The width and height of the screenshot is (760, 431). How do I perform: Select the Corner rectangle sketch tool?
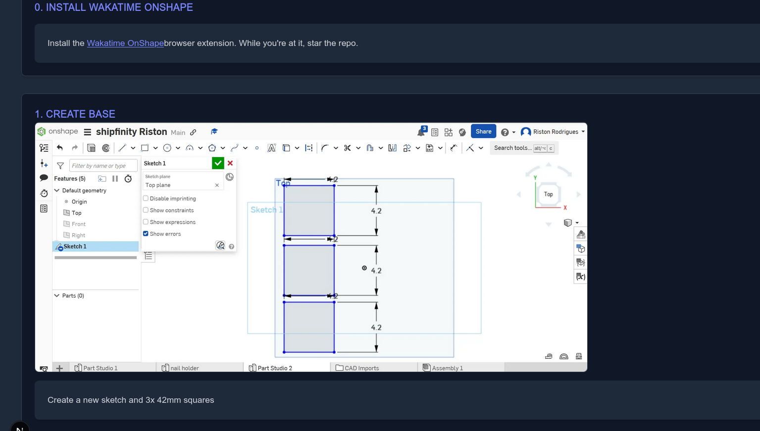tap(145, 148)
